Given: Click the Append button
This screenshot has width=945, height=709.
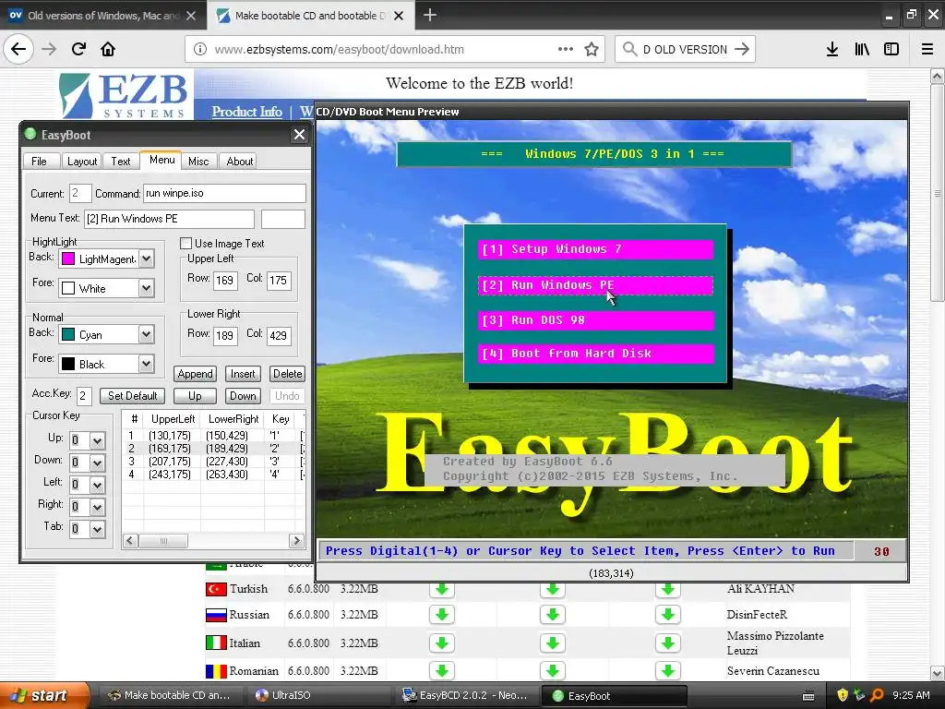Looking at the screenshot, I should coord(196,374).
